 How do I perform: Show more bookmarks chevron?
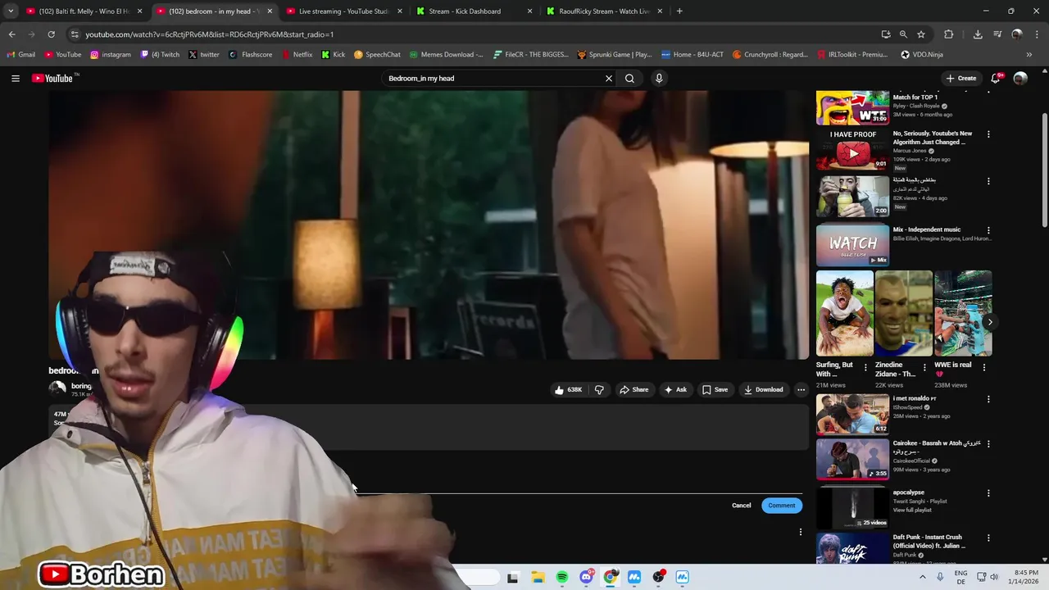pos(1029,55)
